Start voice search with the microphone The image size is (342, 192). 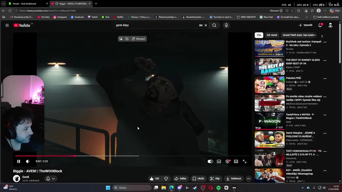click(x=226, y=25)
